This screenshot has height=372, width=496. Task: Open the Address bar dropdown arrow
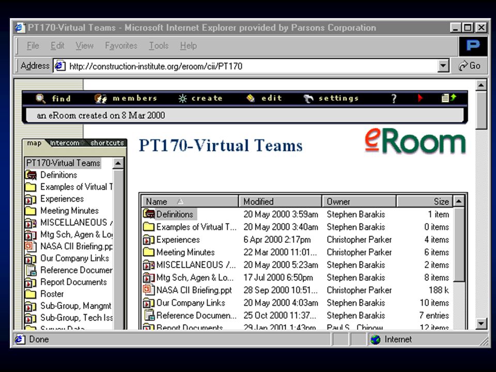(443, 66)
